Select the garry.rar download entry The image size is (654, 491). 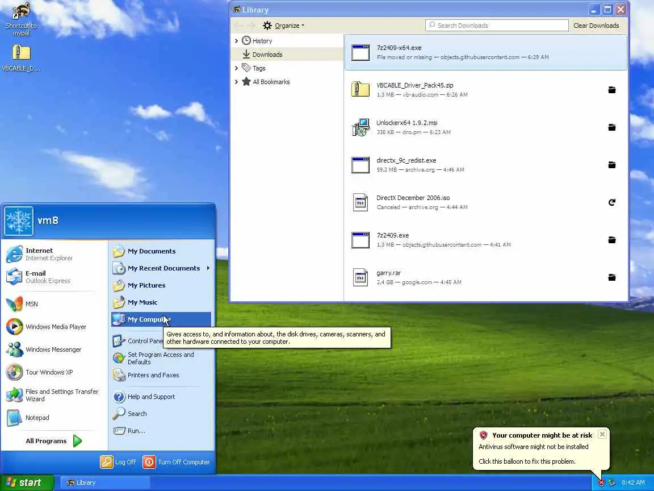pyautogui.click(x=486, y=278)
